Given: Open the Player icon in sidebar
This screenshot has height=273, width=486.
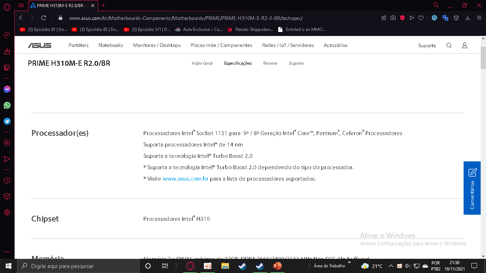Looking at the screenshot, I should (7, 143).
